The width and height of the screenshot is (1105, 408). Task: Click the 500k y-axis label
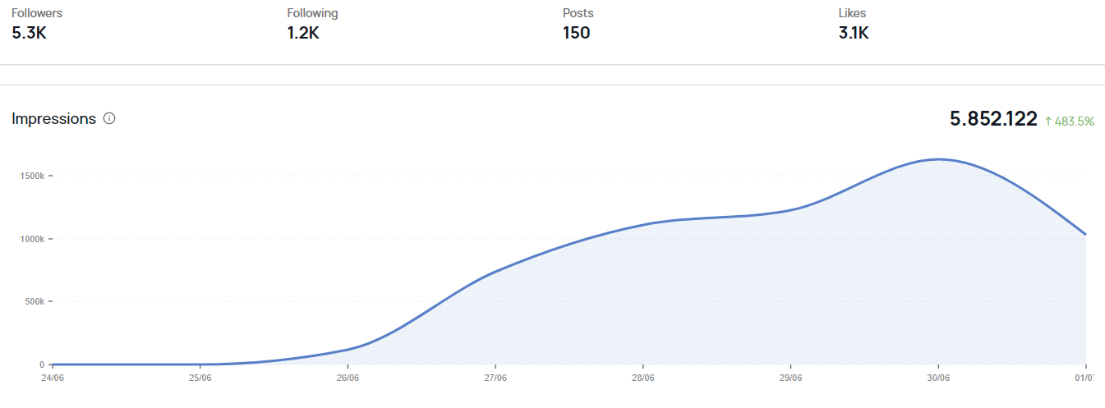click(x=34, y=301)
